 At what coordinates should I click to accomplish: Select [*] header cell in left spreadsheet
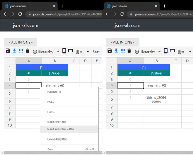42,67
